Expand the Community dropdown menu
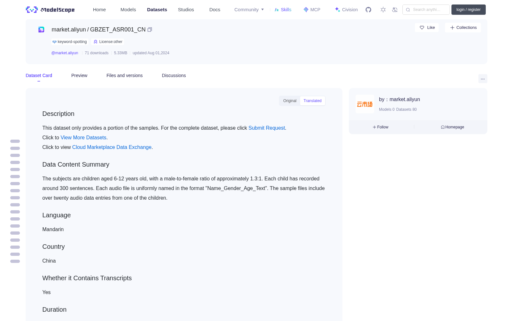 click(249, 10)
